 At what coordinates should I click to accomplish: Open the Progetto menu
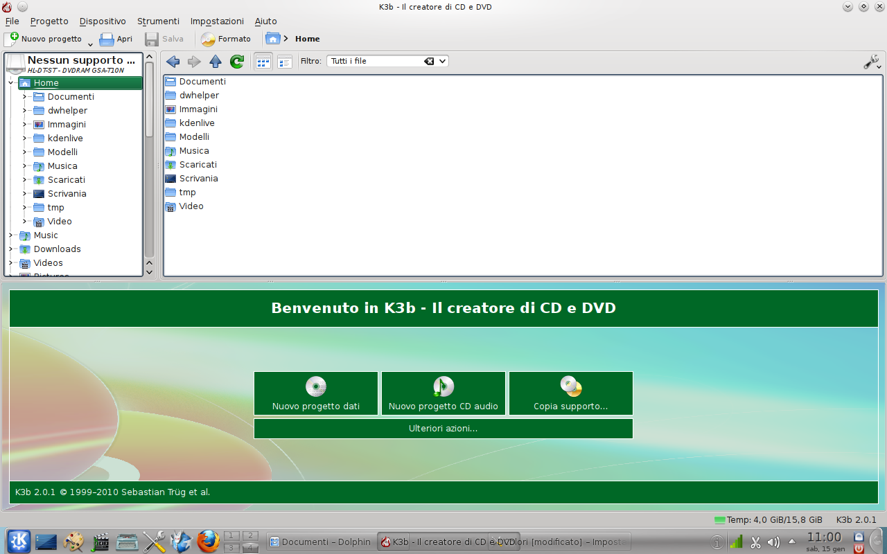click(49, 21)
